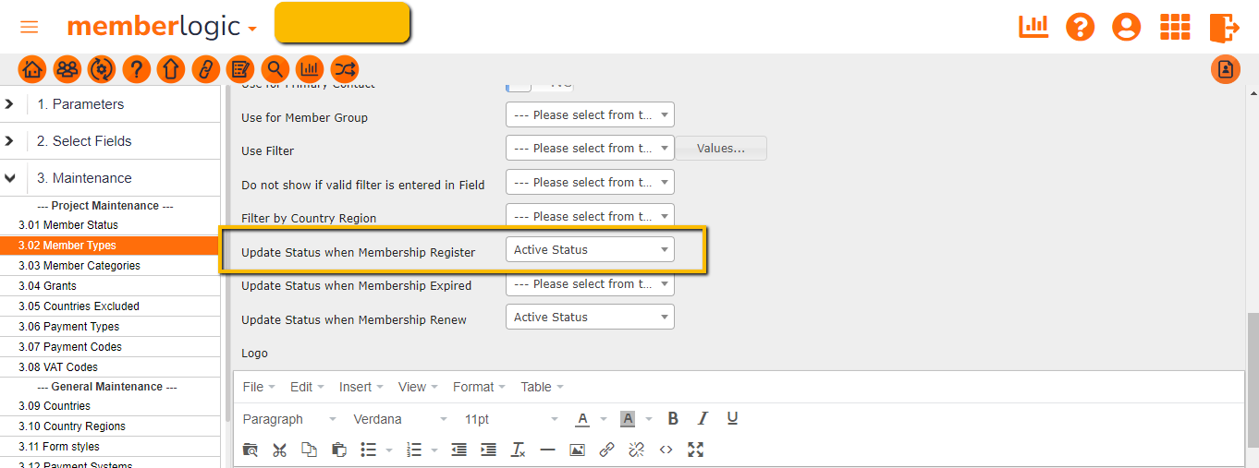The height and width of the screenshot is (468, 1259).
Task: Click the logout icon at top right
Action: tap(1223, 27)
